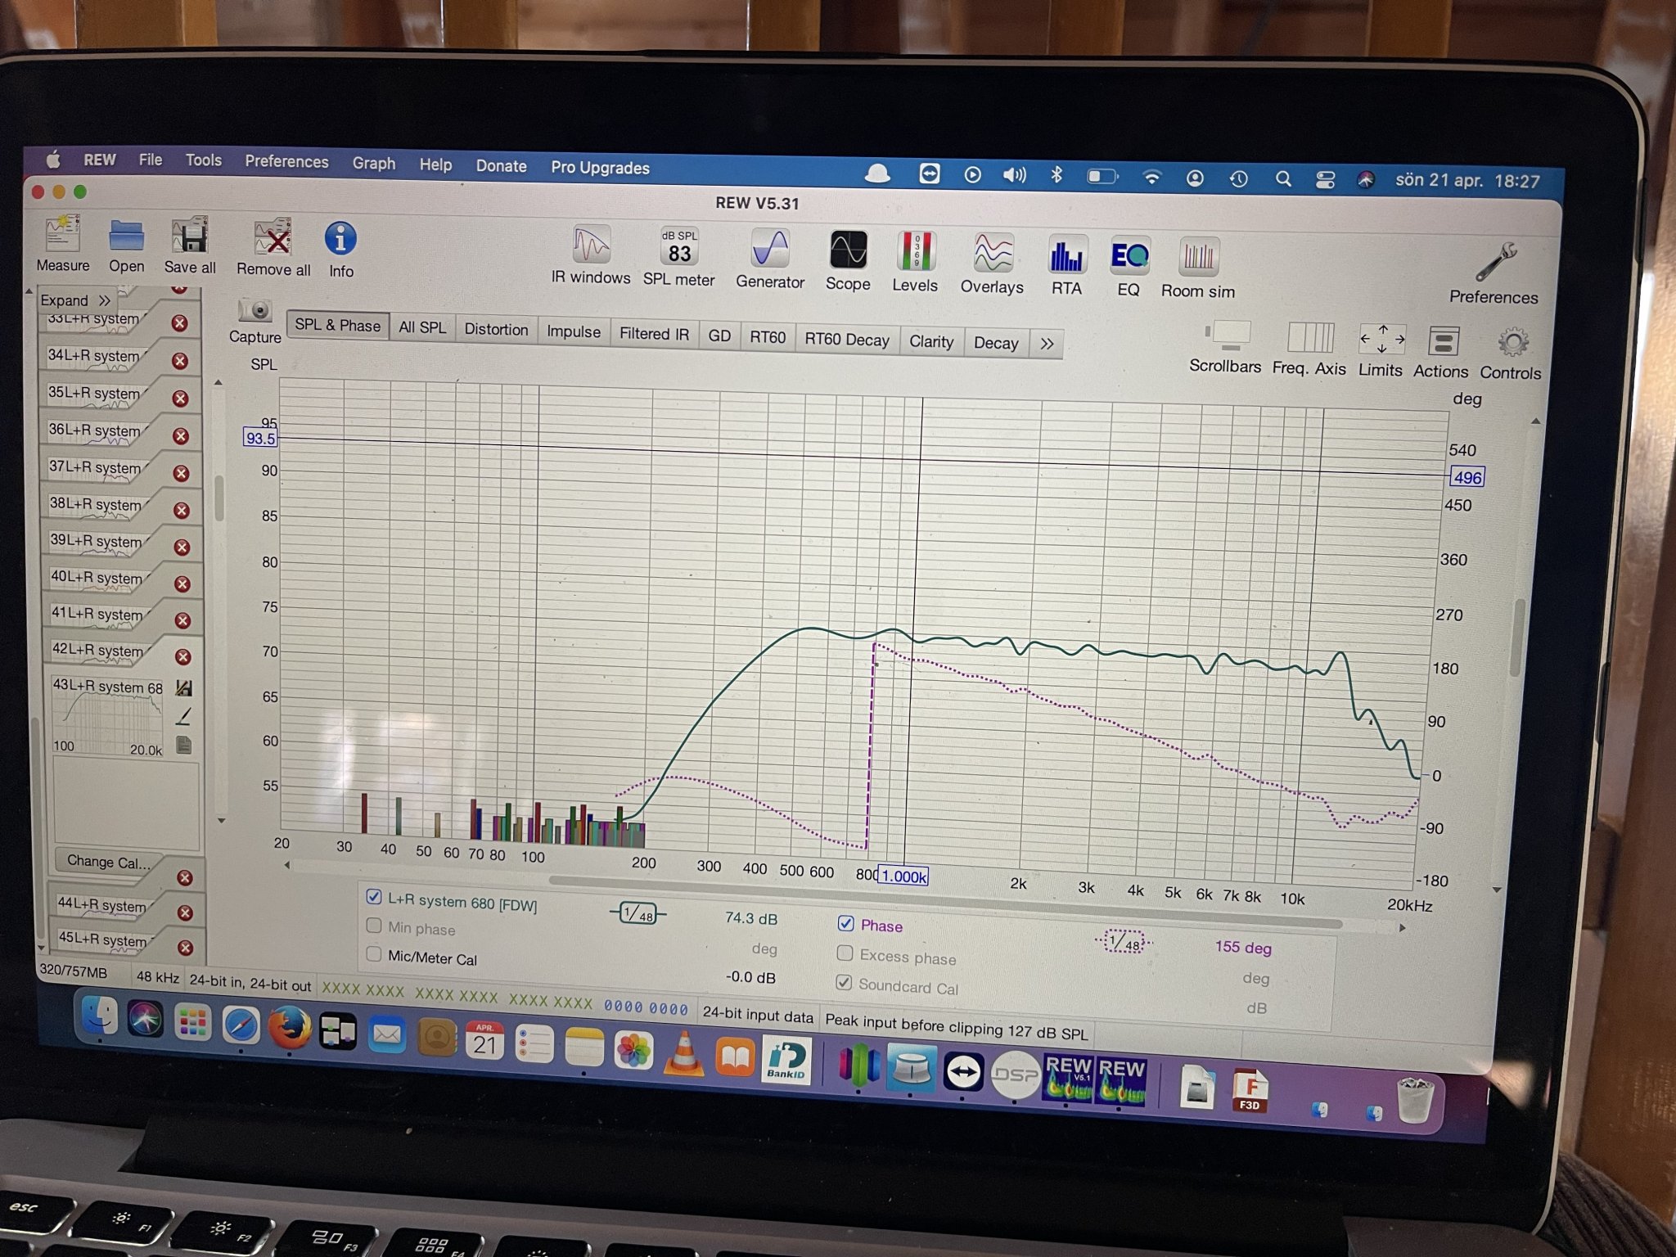Open the Tools menu
Screen dimensions: 1676x1257
coord(203,160)
